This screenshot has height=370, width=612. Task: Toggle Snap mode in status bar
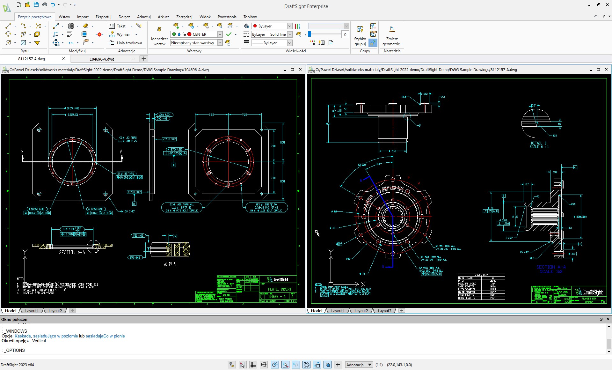(243, 365)
